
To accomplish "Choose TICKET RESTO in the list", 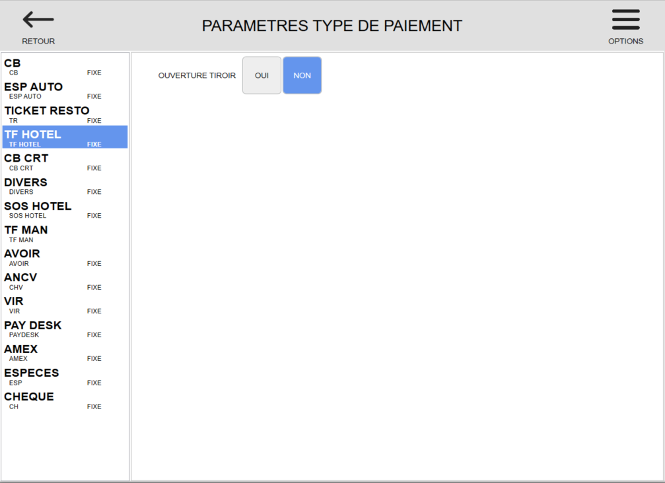I will click(x=65, y=113).
